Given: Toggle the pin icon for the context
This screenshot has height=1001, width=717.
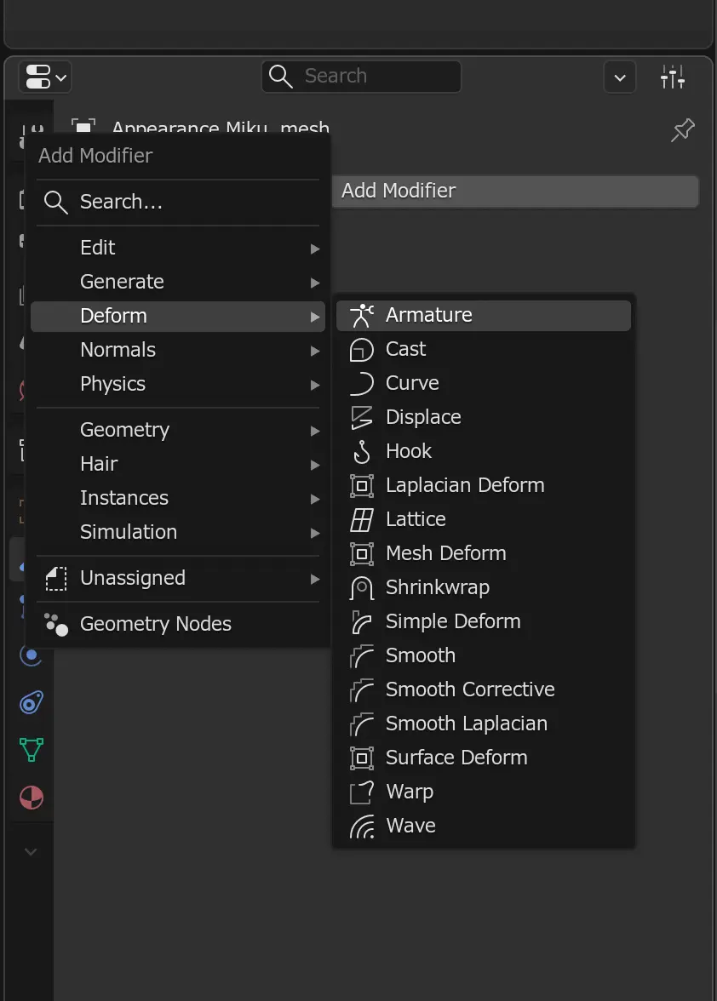Looking at the screenshot, I should coord(683,129).
